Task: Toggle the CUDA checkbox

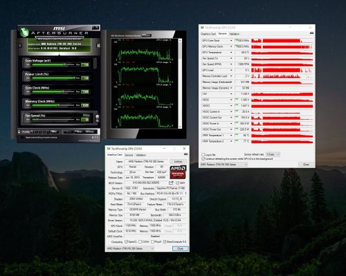Action: (140, 241)
